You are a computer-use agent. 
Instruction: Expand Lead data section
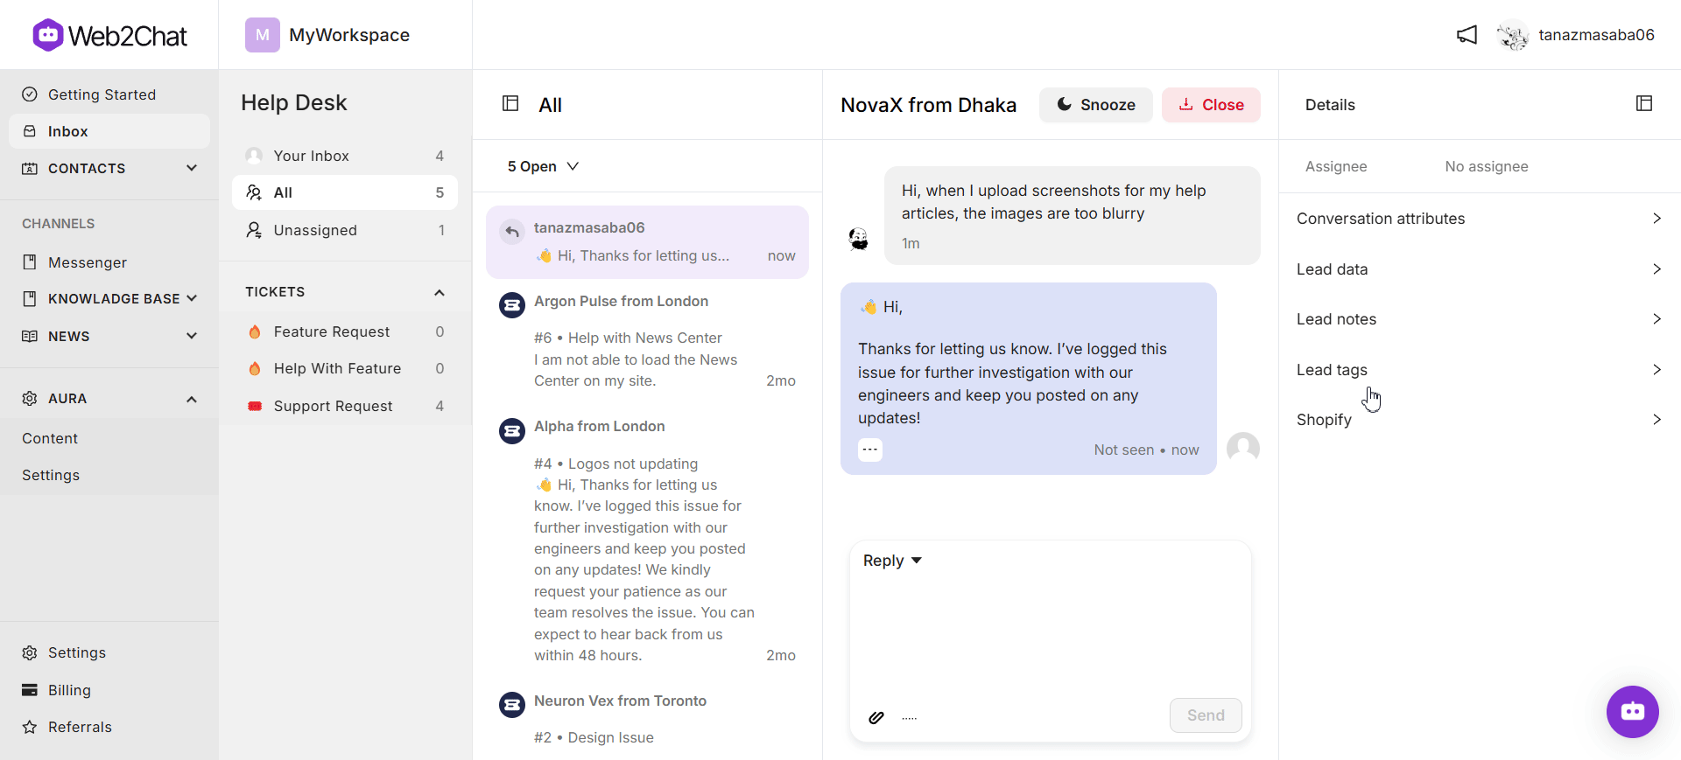coord(1480,269)
